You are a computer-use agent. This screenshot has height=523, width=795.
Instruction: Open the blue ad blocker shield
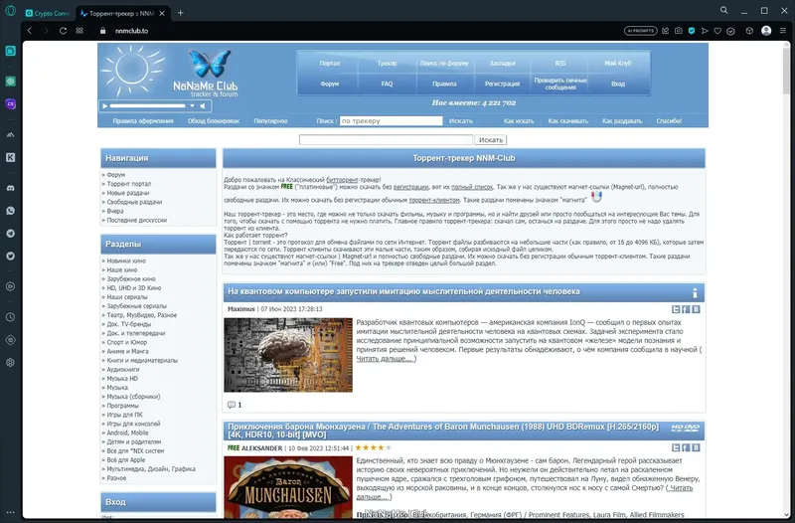[x=692, y=31]
